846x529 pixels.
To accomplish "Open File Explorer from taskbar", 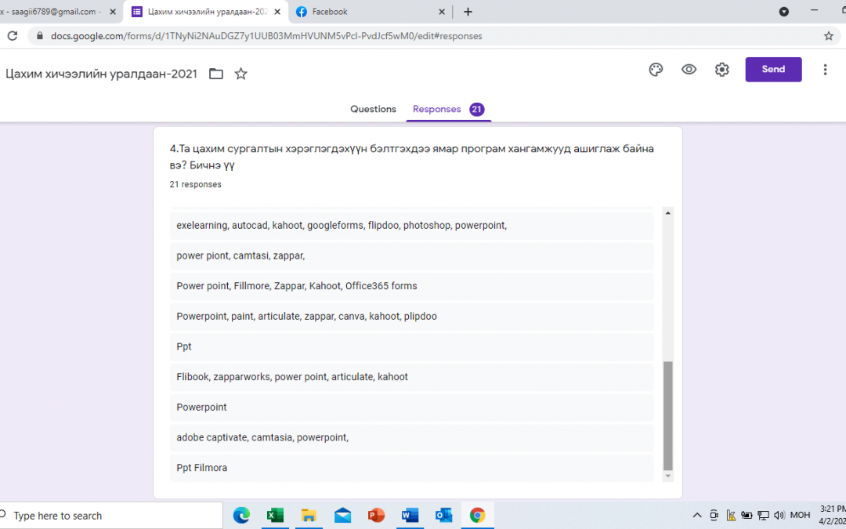I will (309, 516).
